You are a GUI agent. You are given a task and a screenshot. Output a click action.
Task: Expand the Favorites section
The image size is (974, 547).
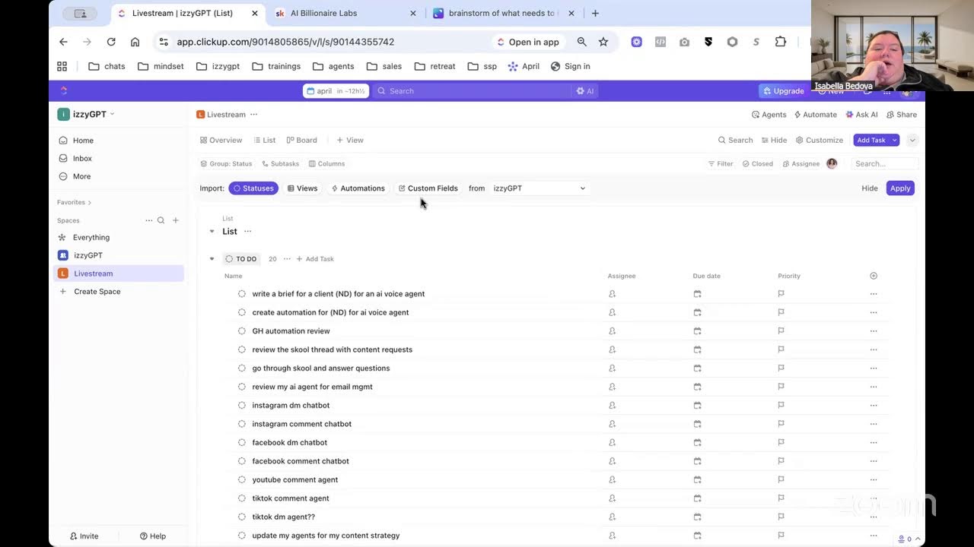tap(74, 202)
